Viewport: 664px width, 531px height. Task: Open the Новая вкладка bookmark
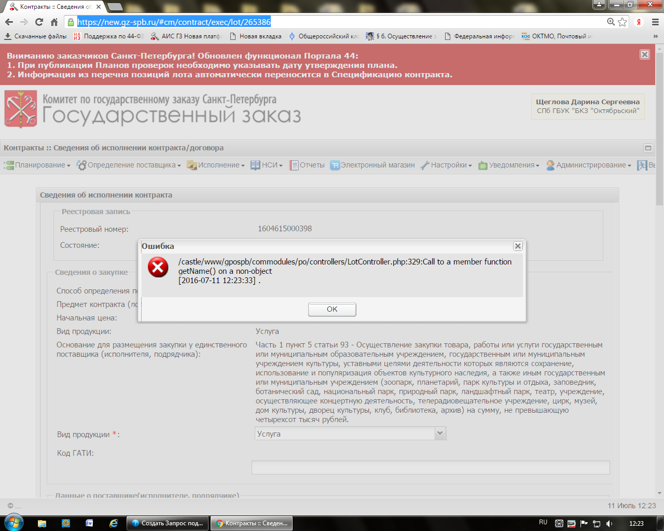tap(255, 36)
